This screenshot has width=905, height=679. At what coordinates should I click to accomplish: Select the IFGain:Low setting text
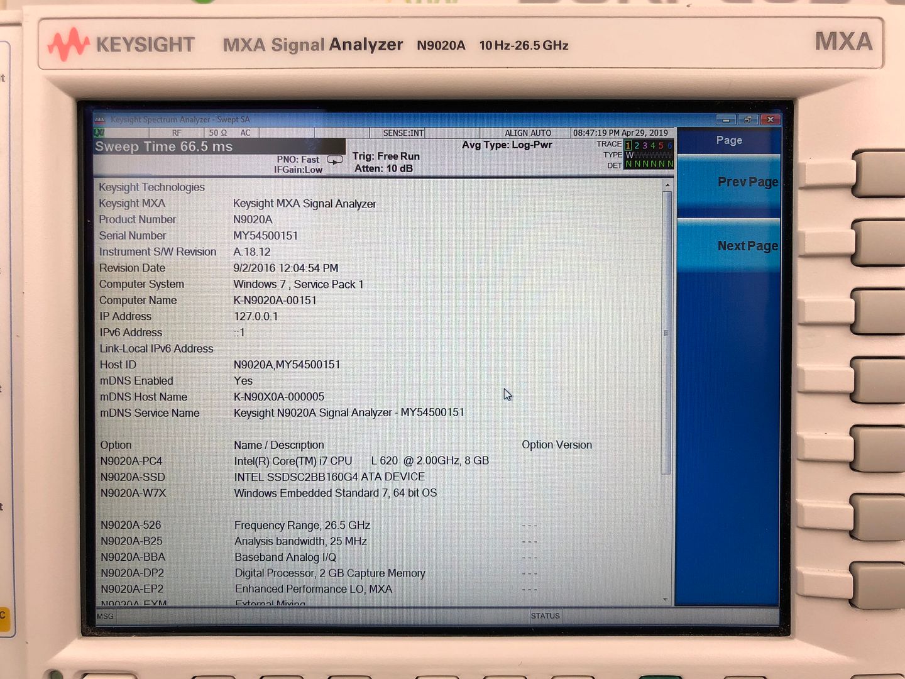point(298,170)
